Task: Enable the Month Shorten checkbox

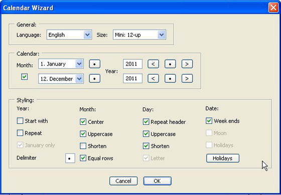Action: click(83, 146)
